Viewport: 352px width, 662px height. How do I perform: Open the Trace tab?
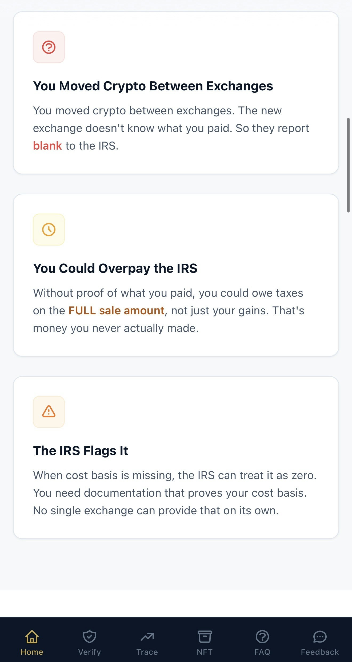coord(147,643)
